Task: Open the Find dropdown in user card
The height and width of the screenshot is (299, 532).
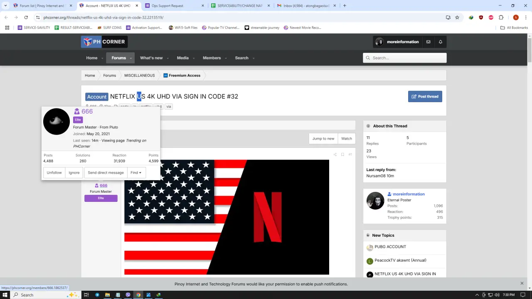Action: pyautogui.click(x=136, y=173)
